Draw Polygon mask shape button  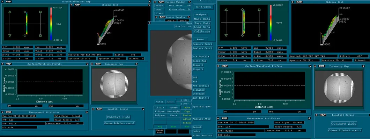[x=160, y=115]
